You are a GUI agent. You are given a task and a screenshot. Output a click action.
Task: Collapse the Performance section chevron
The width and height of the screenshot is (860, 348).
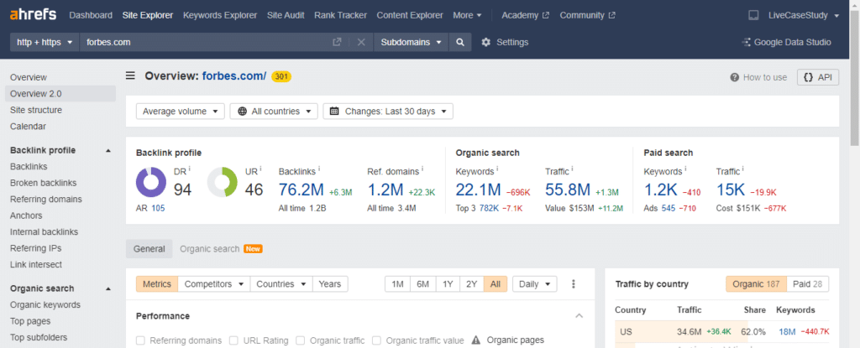(579, 316)
